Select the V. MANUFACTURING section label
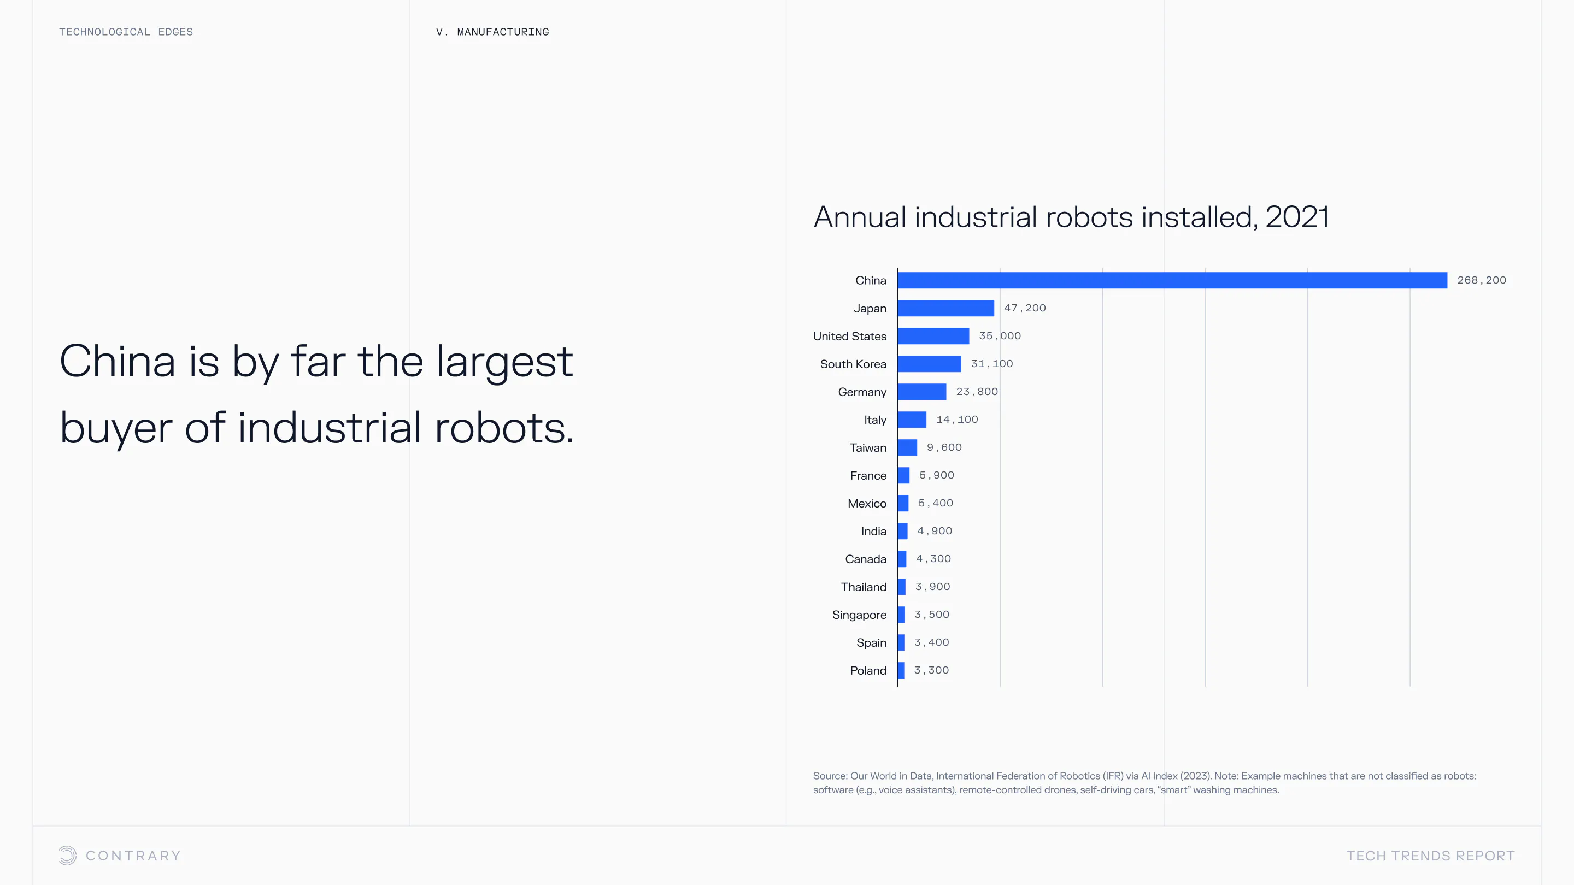This screenshot has height=885, width=1574. pos(492,32)
